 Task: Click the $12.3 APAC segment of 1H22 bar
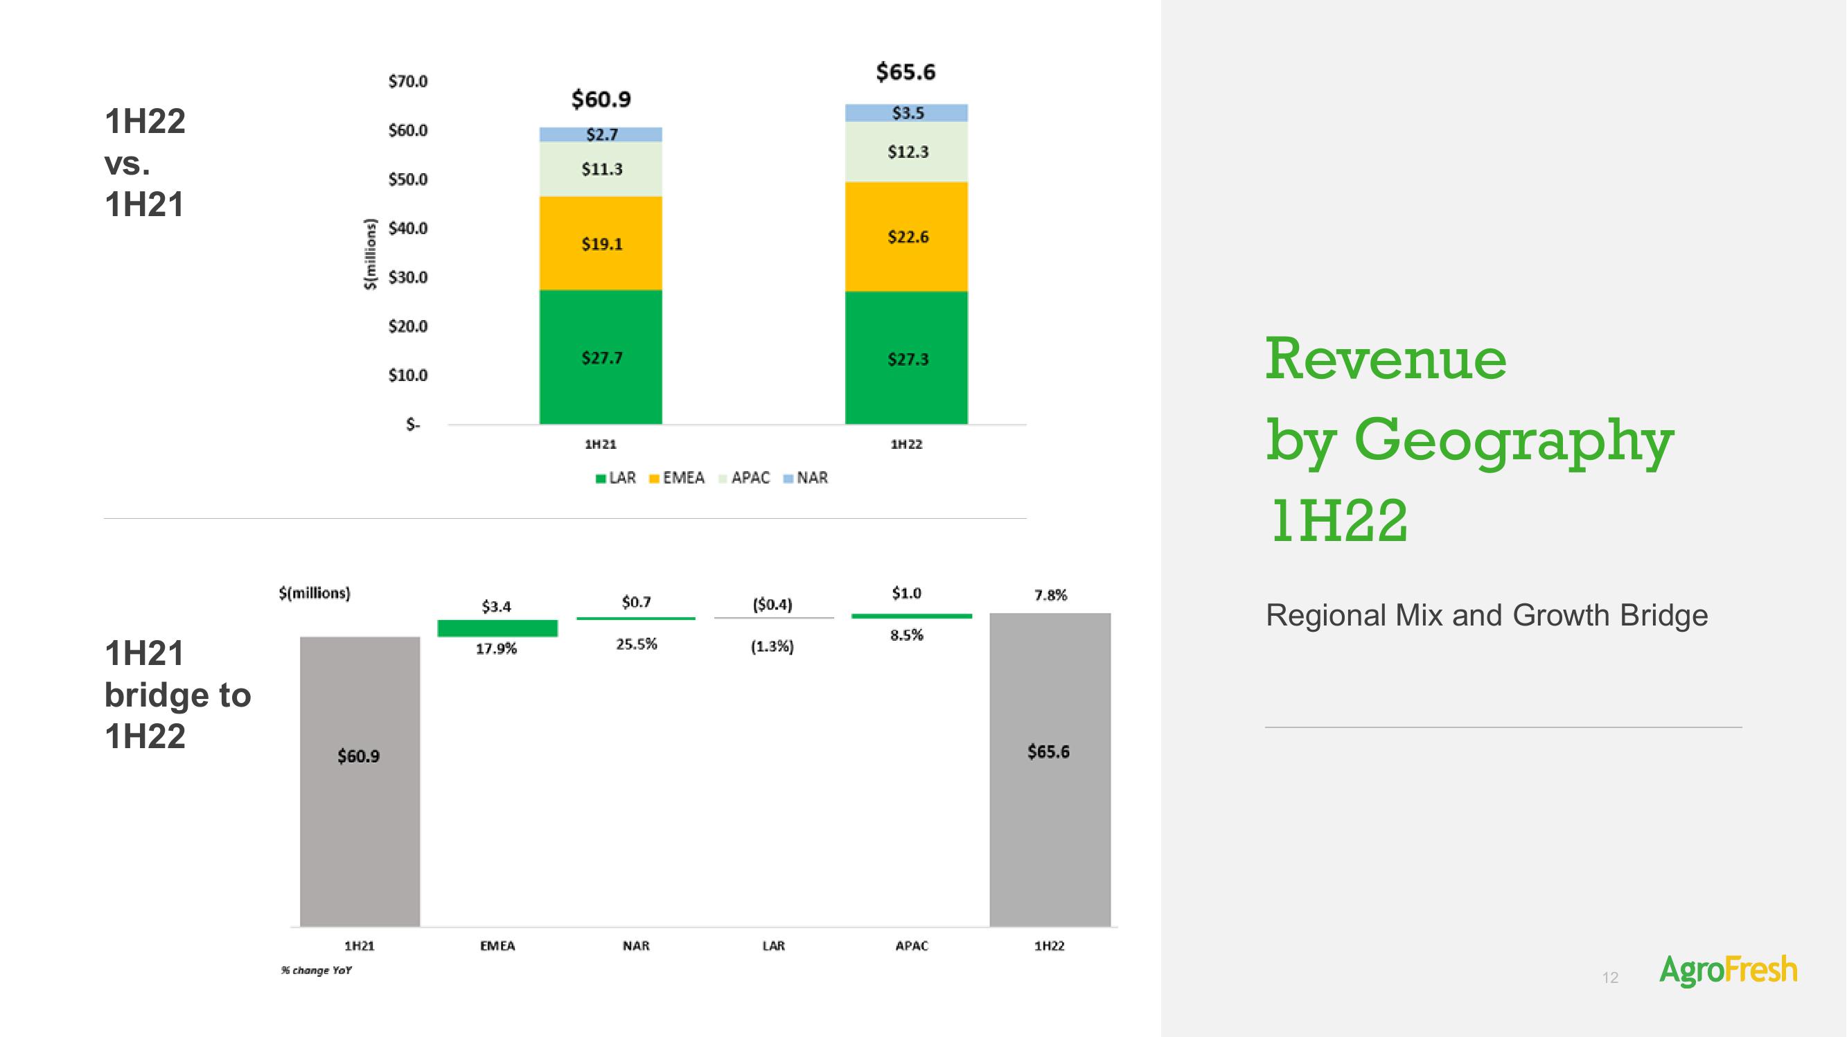click(x=906, y=152)
